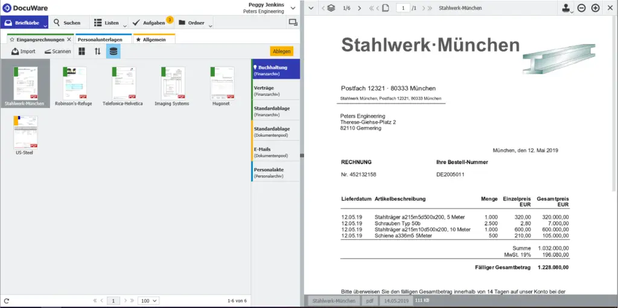The image size is (618, 308).
Task: Go to previous page of basket list
Action: (101, 301)
